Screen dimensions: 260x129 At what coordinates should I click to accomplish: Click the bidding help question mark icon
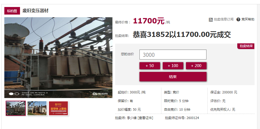point(238,19)
